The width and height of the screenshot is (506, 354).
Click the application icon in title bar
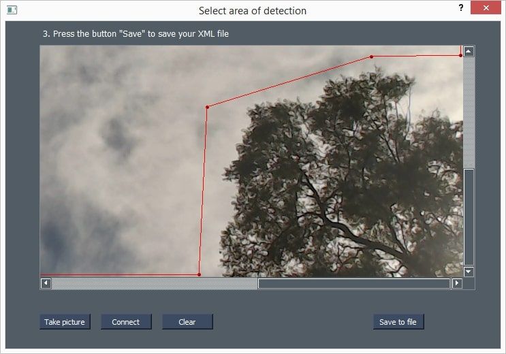[x=12, y=10]
